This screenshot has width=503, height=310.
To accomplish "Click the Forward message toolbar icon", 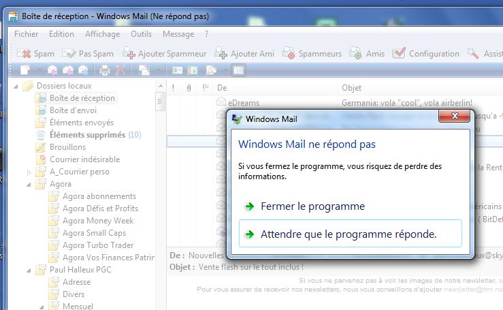I will pyautogui.click(x=83, y=69).
